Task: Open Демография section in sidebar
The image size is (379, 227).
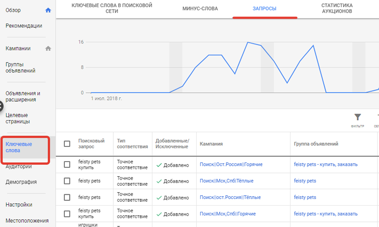Action: pyautogui.click(x=21, y=182)
